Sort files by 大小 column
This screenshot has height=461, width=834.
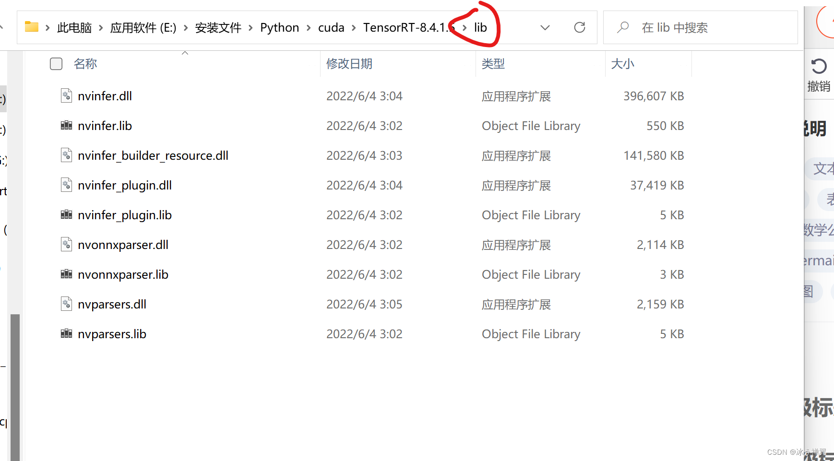point(623,64)
